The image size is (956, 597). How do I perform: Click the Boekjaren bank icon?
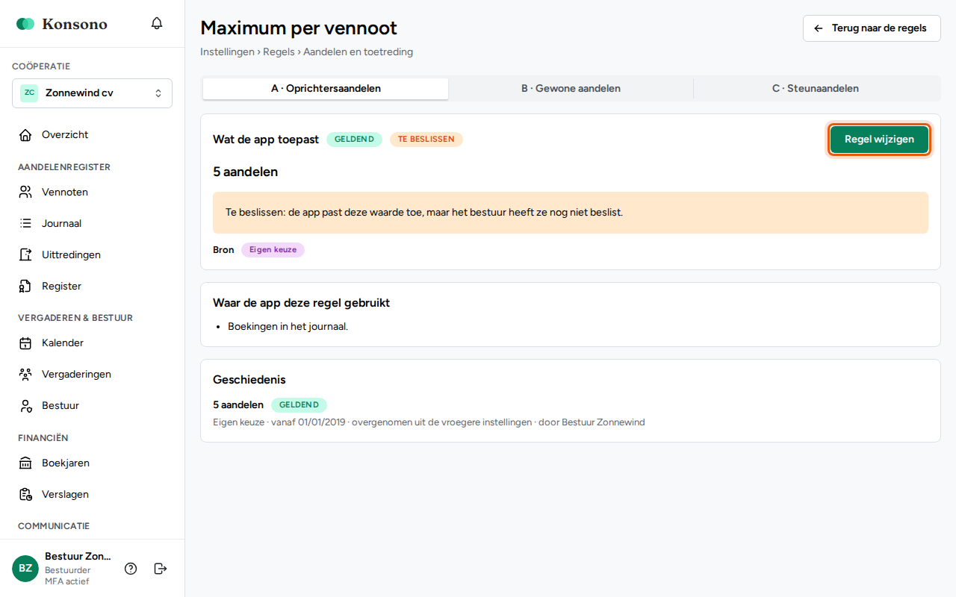(x=25, y=463)
